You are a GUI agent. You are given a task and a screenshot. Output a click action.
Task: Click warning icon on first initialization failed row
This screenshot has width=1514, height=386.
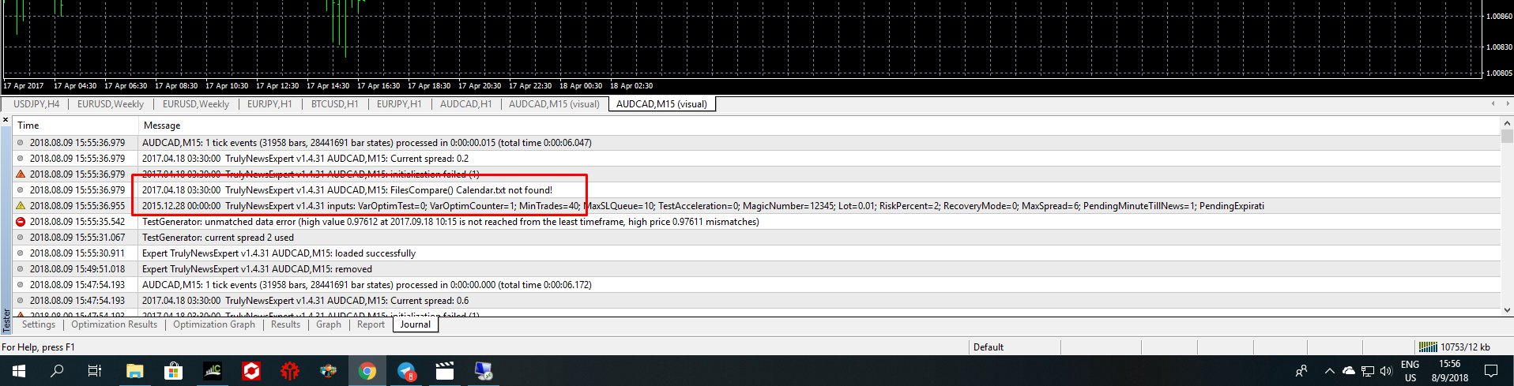coord(21,174)
